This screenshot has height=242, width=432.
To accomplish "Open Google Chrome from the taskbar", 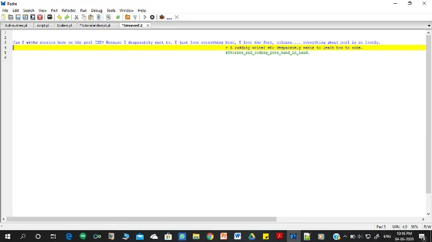I will coord(210,236).
